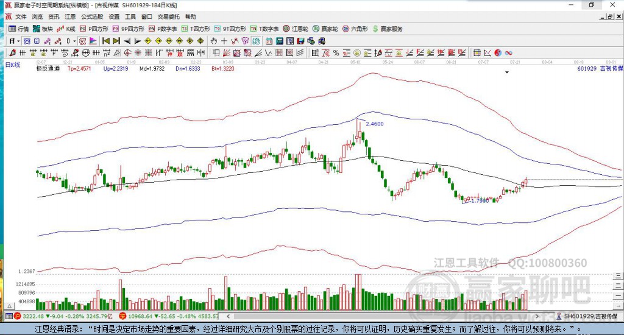624x335 pixels.
Task: Click the 极反通道 indicator name
Action: (48, 68)
